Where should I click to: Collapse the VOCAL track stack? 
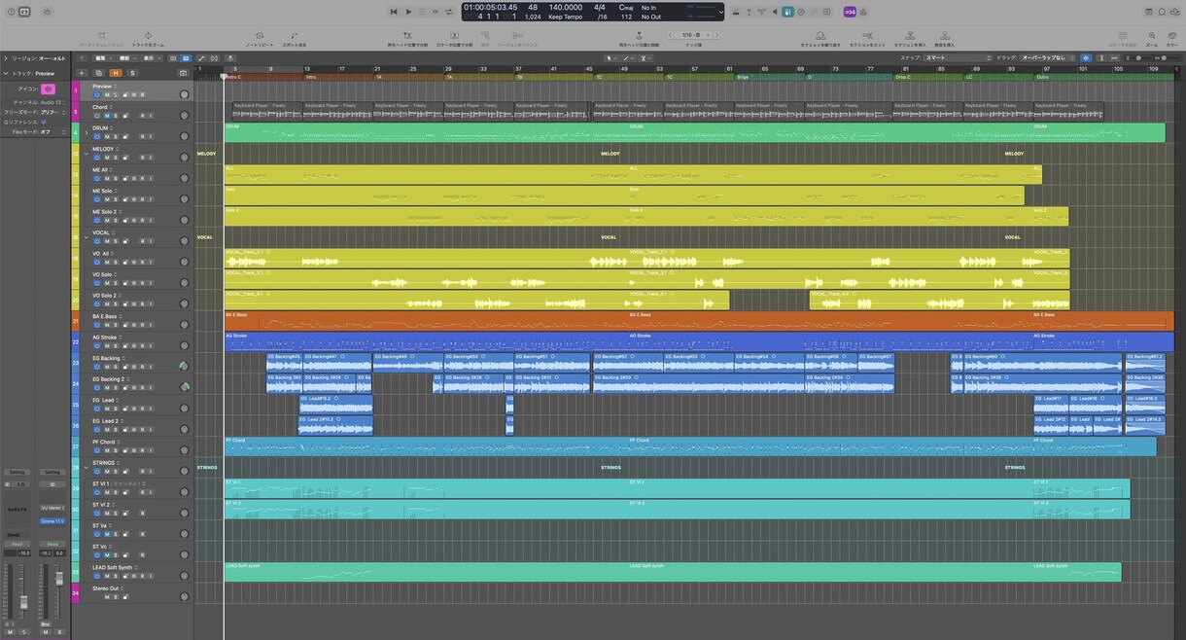(x=86, y=237)
